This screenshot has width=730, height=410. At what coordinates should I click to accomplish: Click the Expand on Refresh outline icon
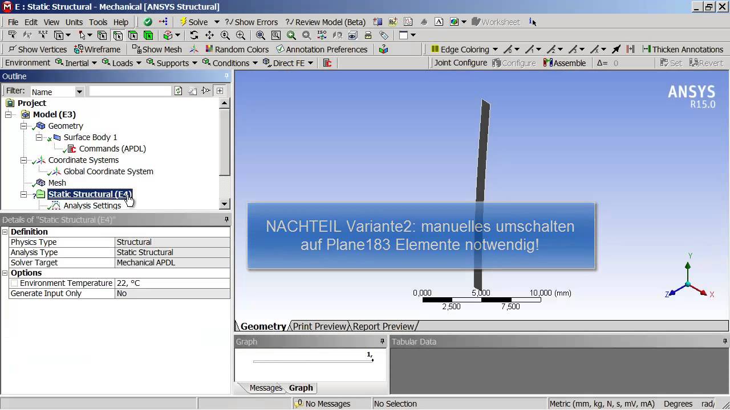tap(220, 91)
